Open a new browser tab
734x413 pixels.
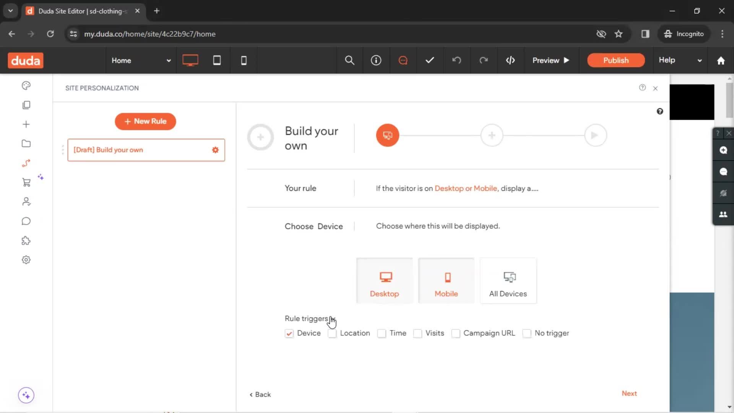point(156,11)
